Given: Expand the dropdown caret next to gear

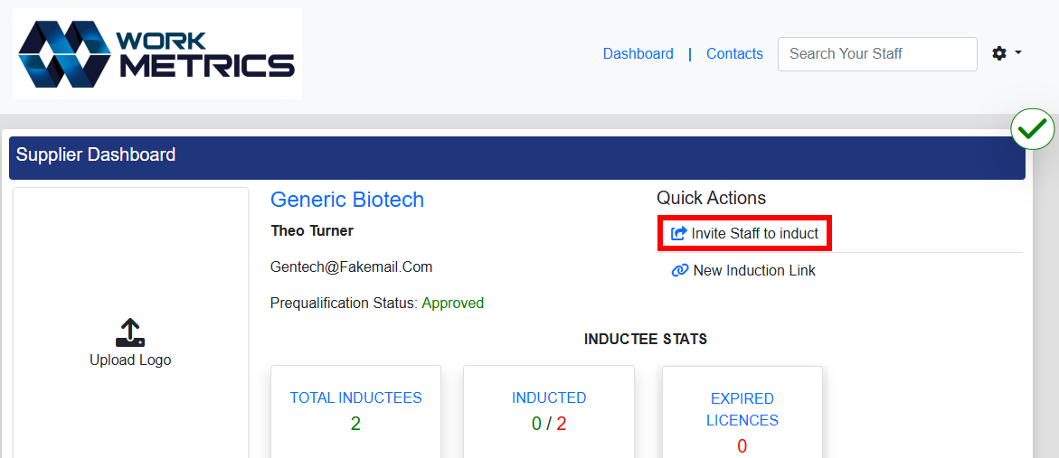Looking at the screenshot, I should (x=1018, y=52).
